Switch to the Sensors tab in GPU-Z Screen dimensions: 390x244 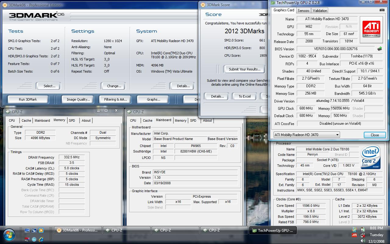point(303,10)
